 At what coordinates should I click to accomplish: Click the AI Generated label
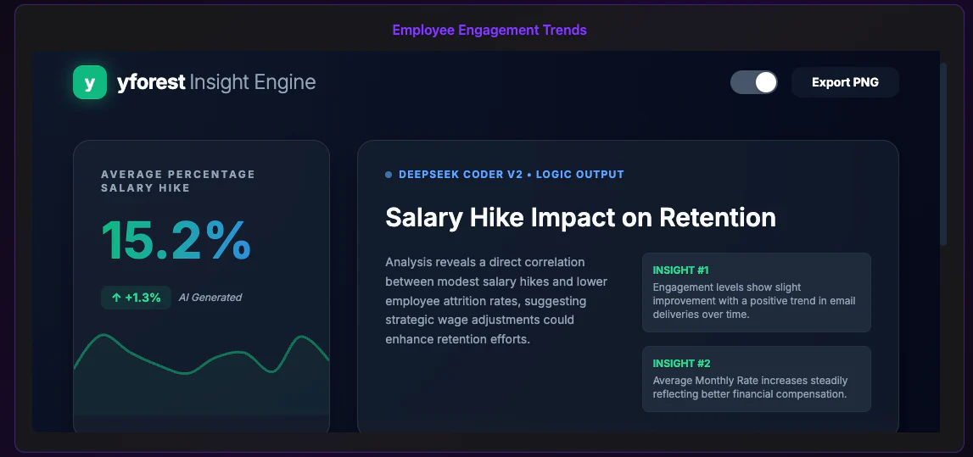pos(210,298)
